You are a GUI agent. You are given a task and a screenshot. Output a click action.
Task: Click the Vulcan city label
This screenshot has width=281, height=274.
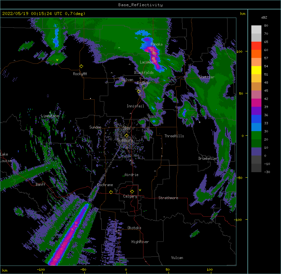[177, 258]
